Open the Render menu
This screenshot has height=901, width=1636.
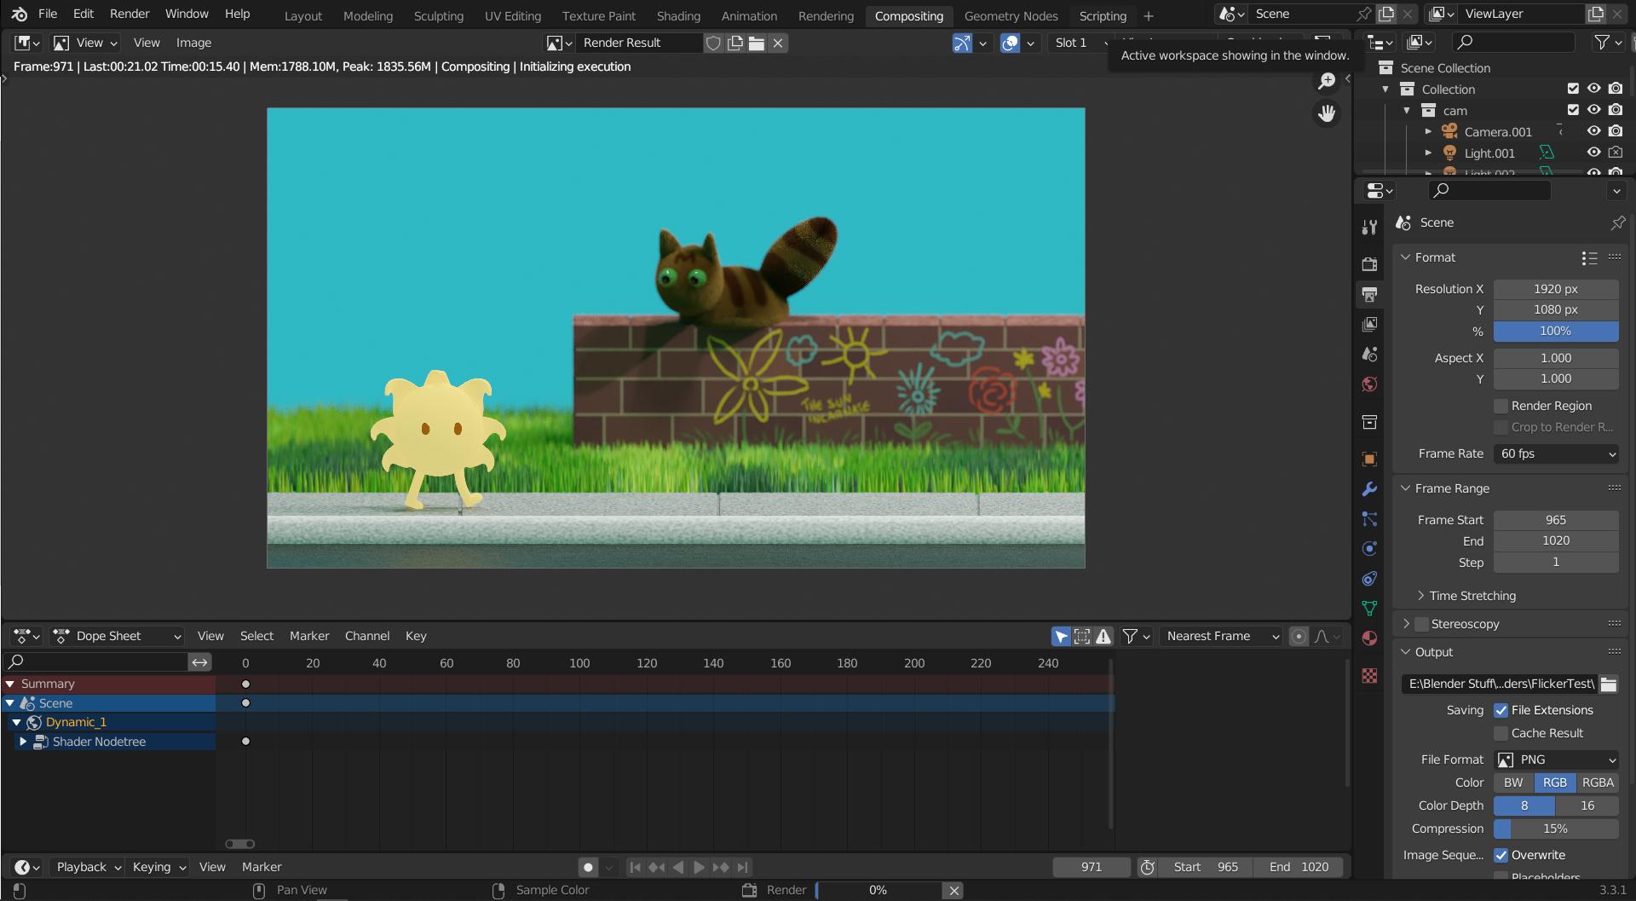[130, 14]
